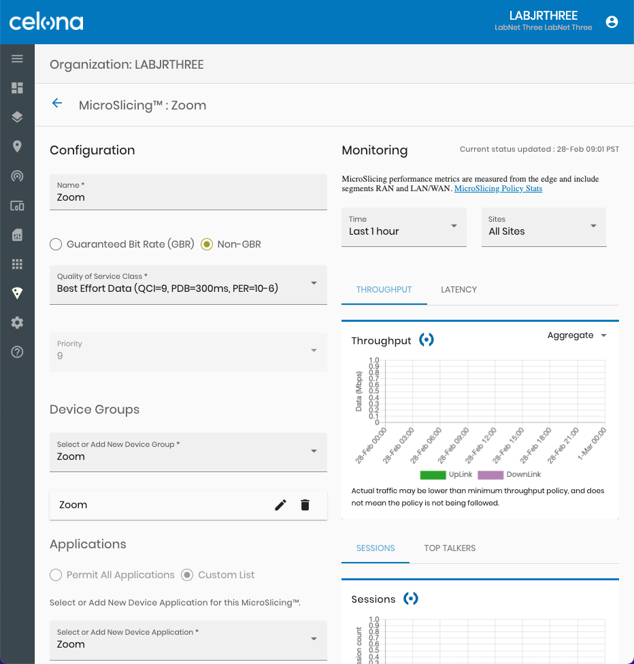
Task: Click the Celona logo
Action: (x=46, y=22)
